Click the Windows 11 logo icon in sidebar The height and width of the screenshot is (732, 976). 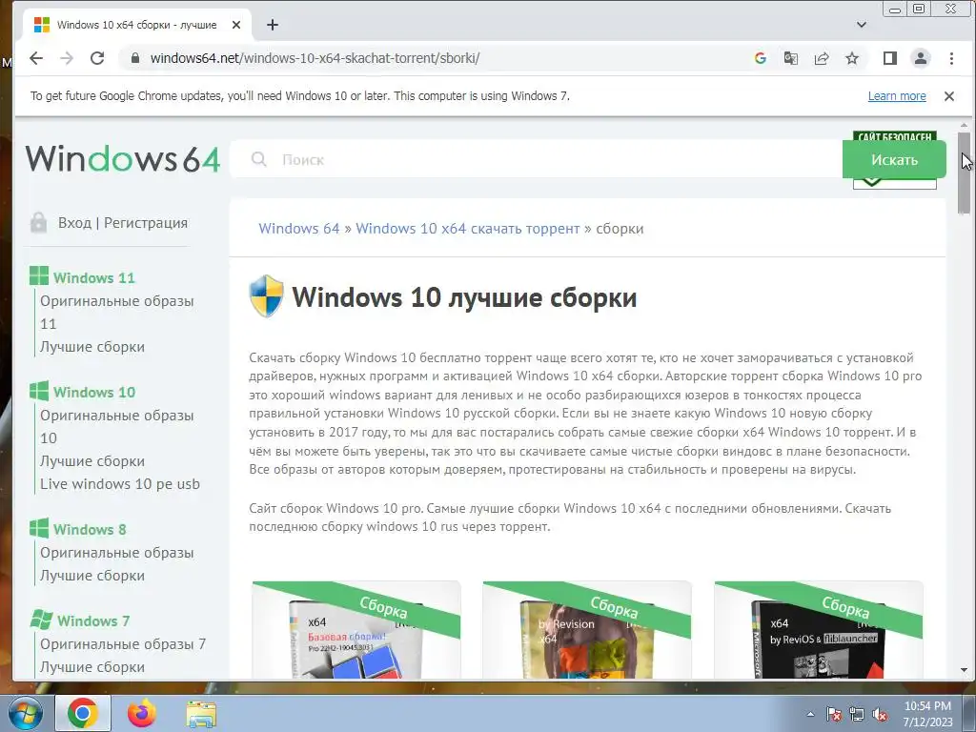pyautogui.click(x=38, y=276)
